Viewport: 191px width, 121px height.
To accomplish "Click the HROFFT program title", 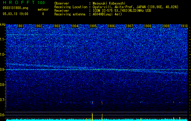I will [19, 2].
